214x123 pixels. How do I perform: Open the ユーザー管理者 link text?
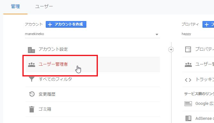click(x=53, y=64)
